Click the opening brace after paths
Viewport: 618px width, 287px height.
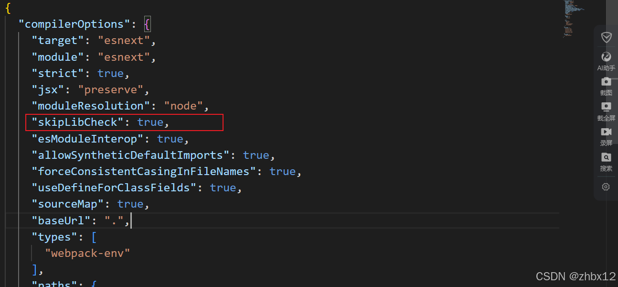tap(94, 284)
